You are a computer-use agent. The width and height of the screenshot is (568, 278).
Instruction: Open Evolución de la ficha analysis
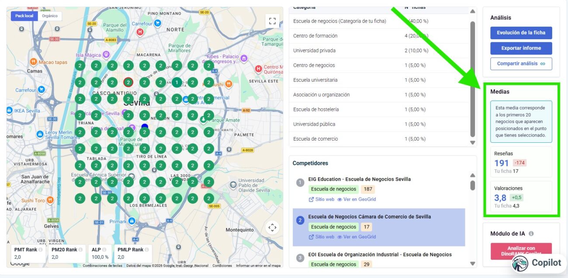521,33
